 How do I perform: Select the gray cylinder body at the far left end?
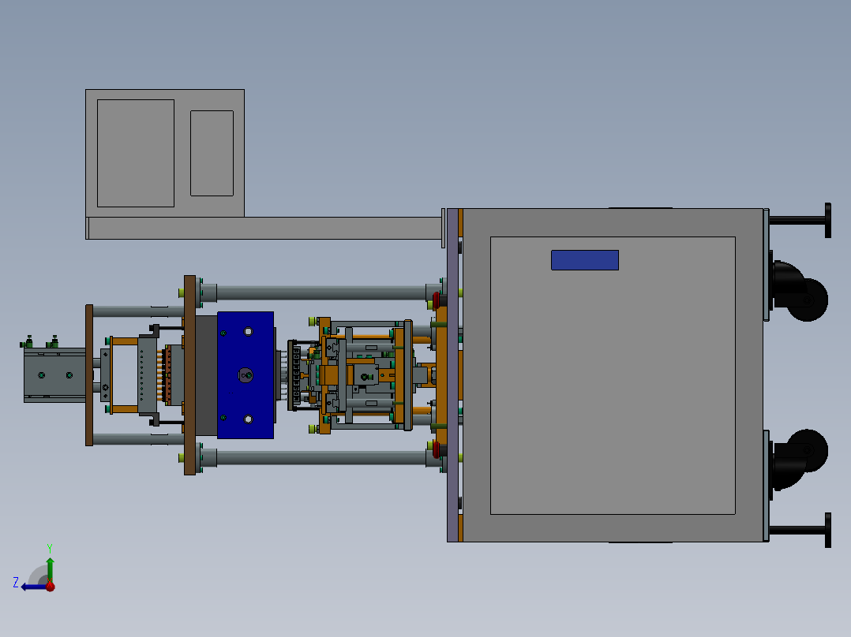pyautogui.click(x=54, y=375)
